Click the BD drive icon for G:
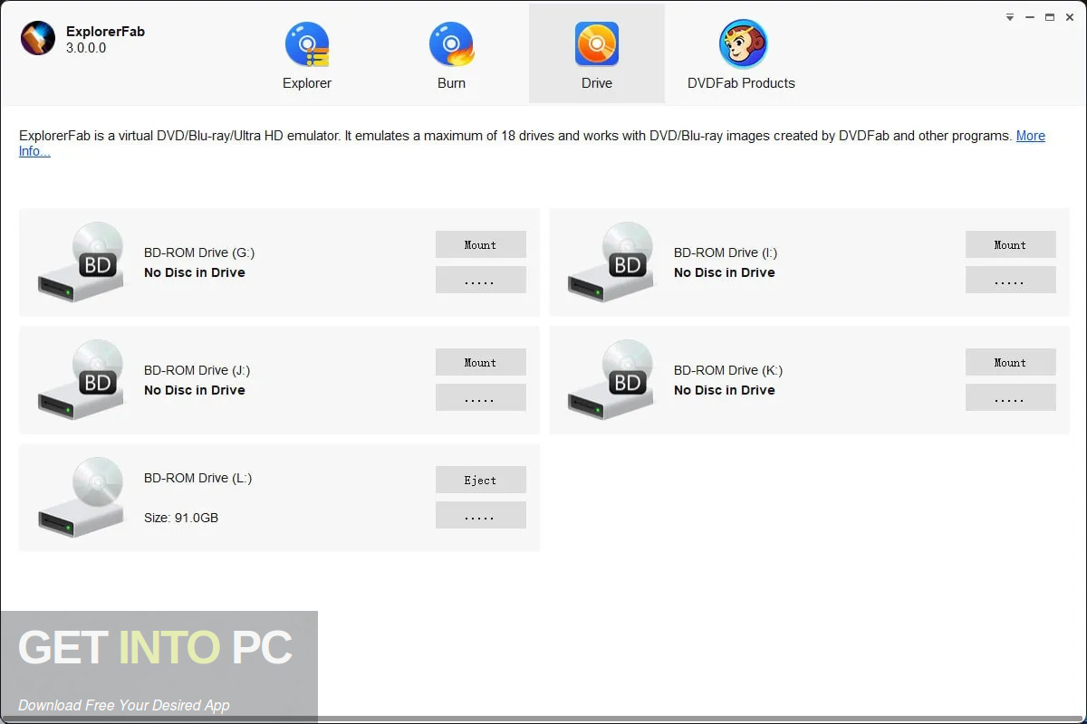1087x724 pixels. coord(81,262)
